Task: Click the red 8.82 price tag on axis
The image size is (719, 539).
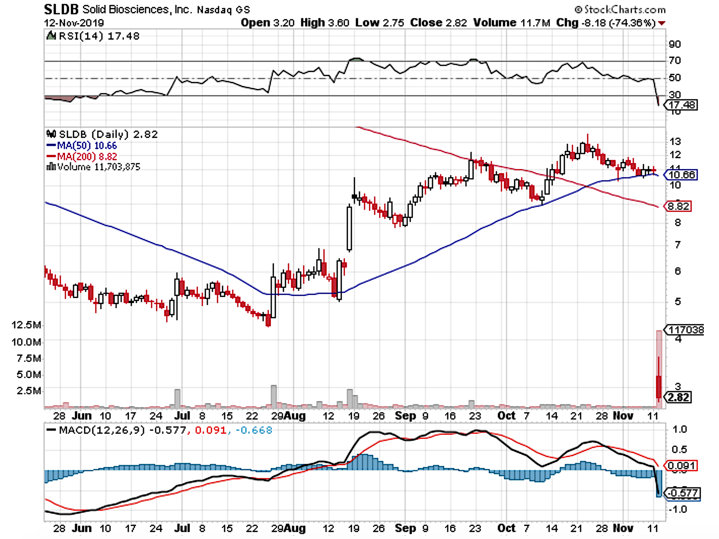Action: coord(678,206)
